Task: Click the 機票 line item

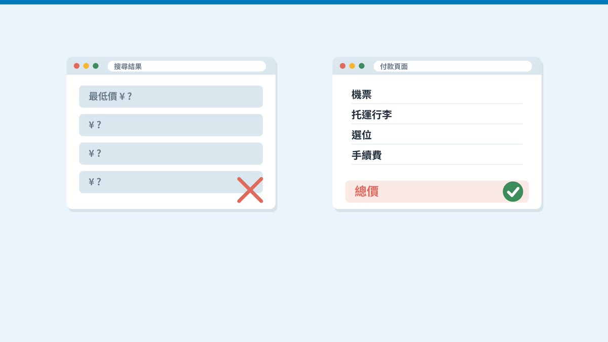Action: (x=437, y=94)
